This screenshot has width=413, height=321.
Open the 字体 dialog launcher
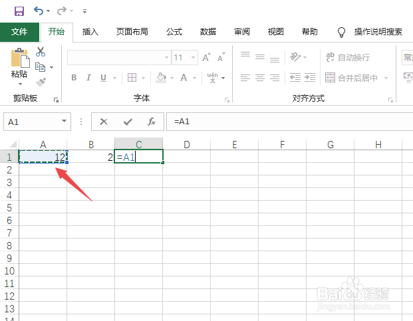tap(227, 100)
